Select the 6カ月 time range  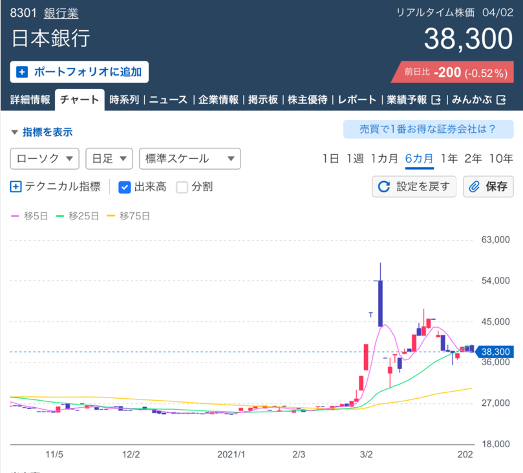point(420,159)
